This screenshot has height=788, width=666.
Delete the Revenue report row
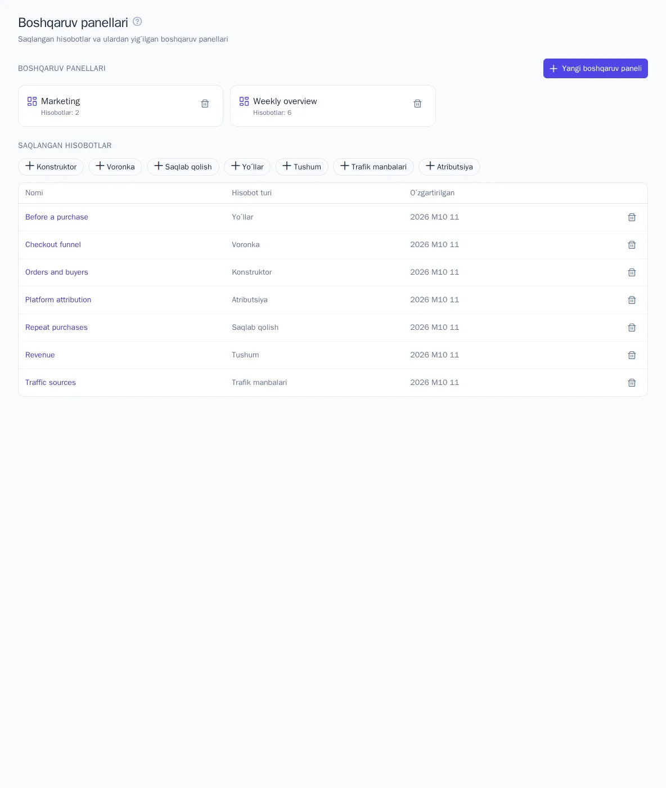tap(632, 355)
